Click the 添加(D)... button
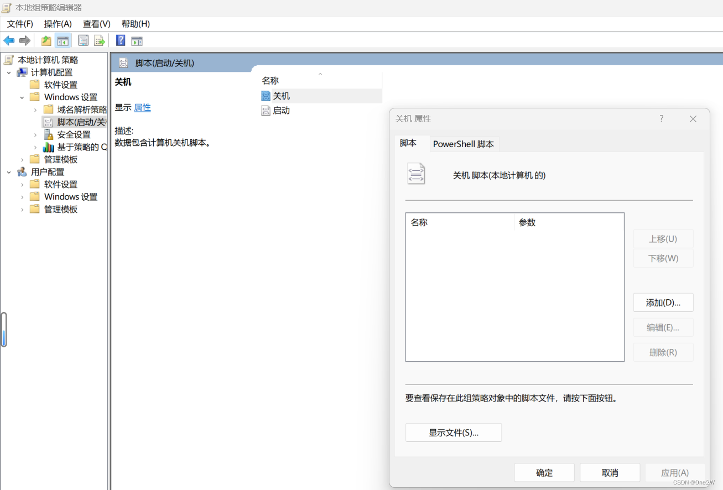The height and width of the screenshot is (490, 723). click(663, 303)
